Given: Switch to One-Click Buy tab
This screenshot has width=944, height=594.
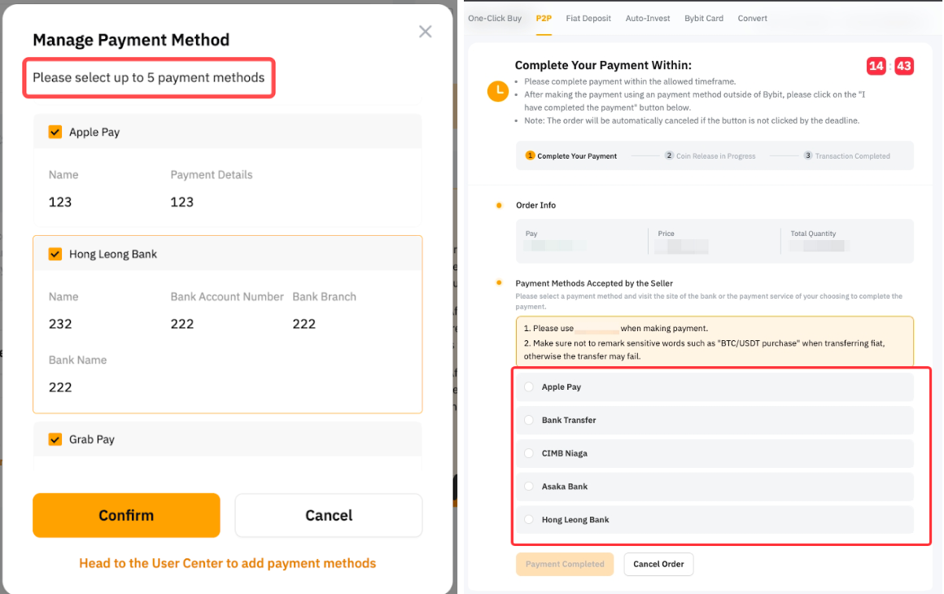Looking at the screenshot, I should tap(495, 19).
